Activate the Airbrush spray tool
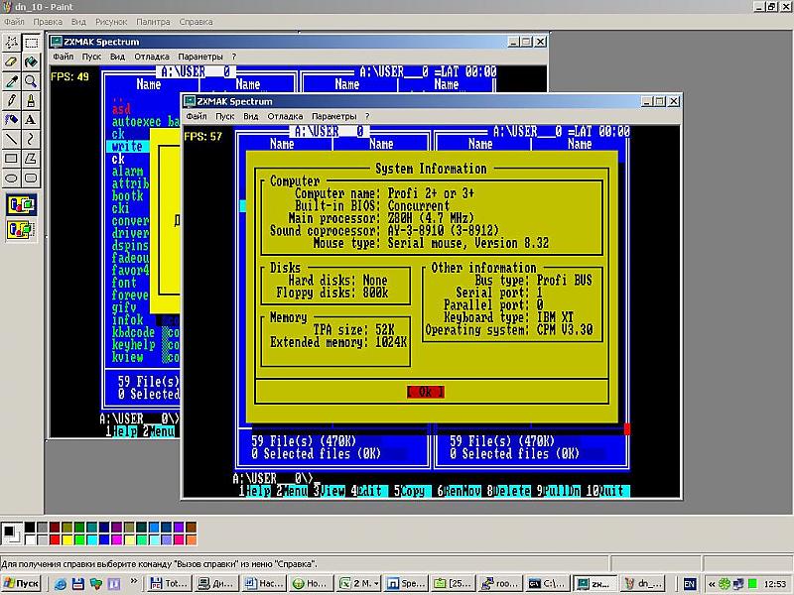794x595 pixels. 12,119
